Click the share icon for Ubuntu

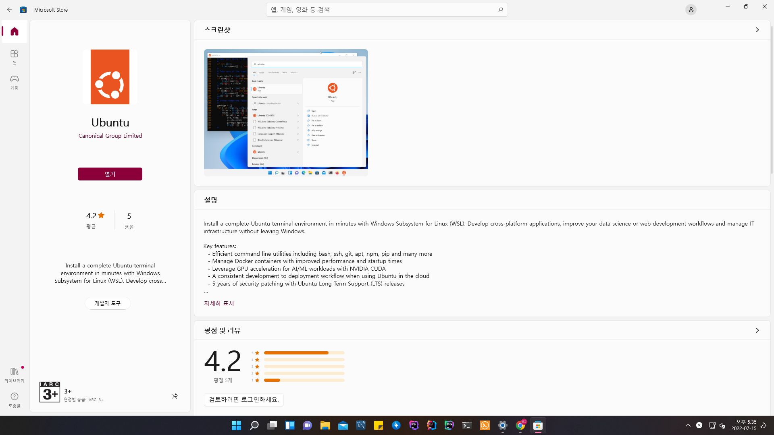[x=175, y=396]
